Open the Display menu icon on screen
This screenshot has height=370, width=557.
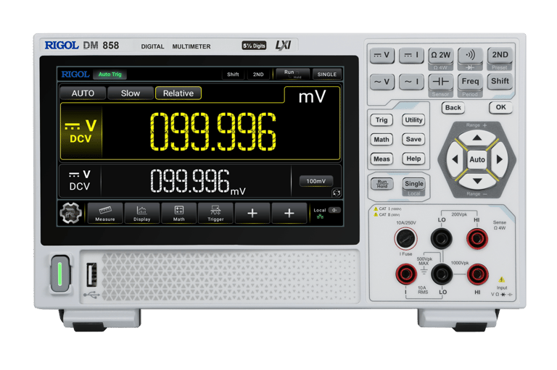click(x=141, y=213)
